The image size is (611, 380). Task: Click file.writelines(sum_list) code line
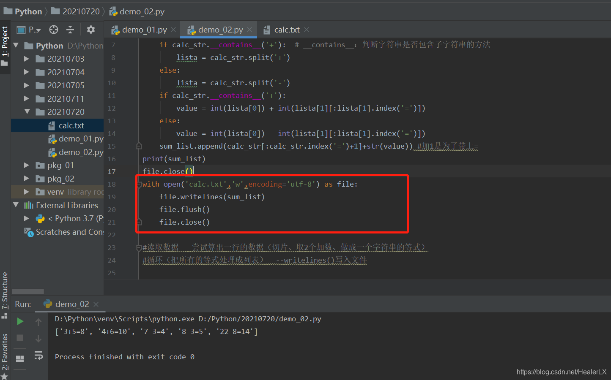(x=212, y=197)
